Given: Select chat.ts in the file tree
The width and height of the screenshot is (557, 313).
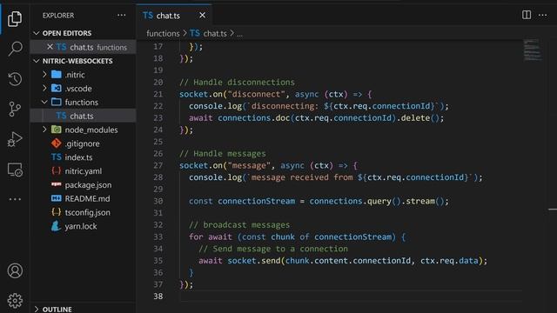Looking at the screenshot, I should (x=84, y=116).
